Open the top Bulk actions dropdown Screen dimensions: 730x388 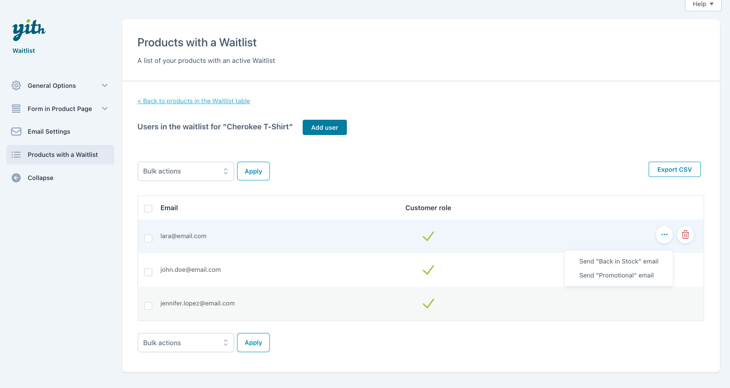coord(185,171)
